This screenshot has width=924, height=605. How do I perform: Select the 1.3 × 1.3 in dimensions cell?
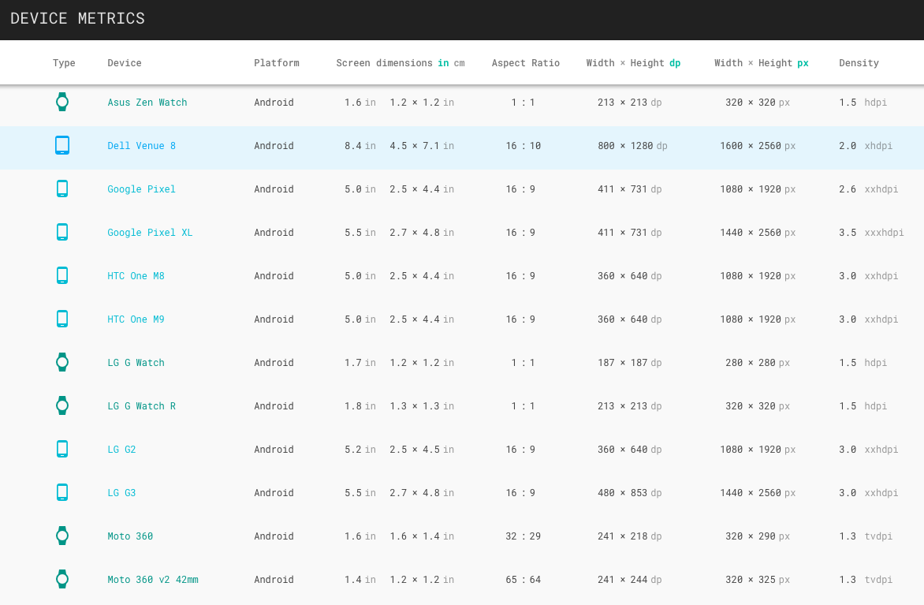[422, 405]
